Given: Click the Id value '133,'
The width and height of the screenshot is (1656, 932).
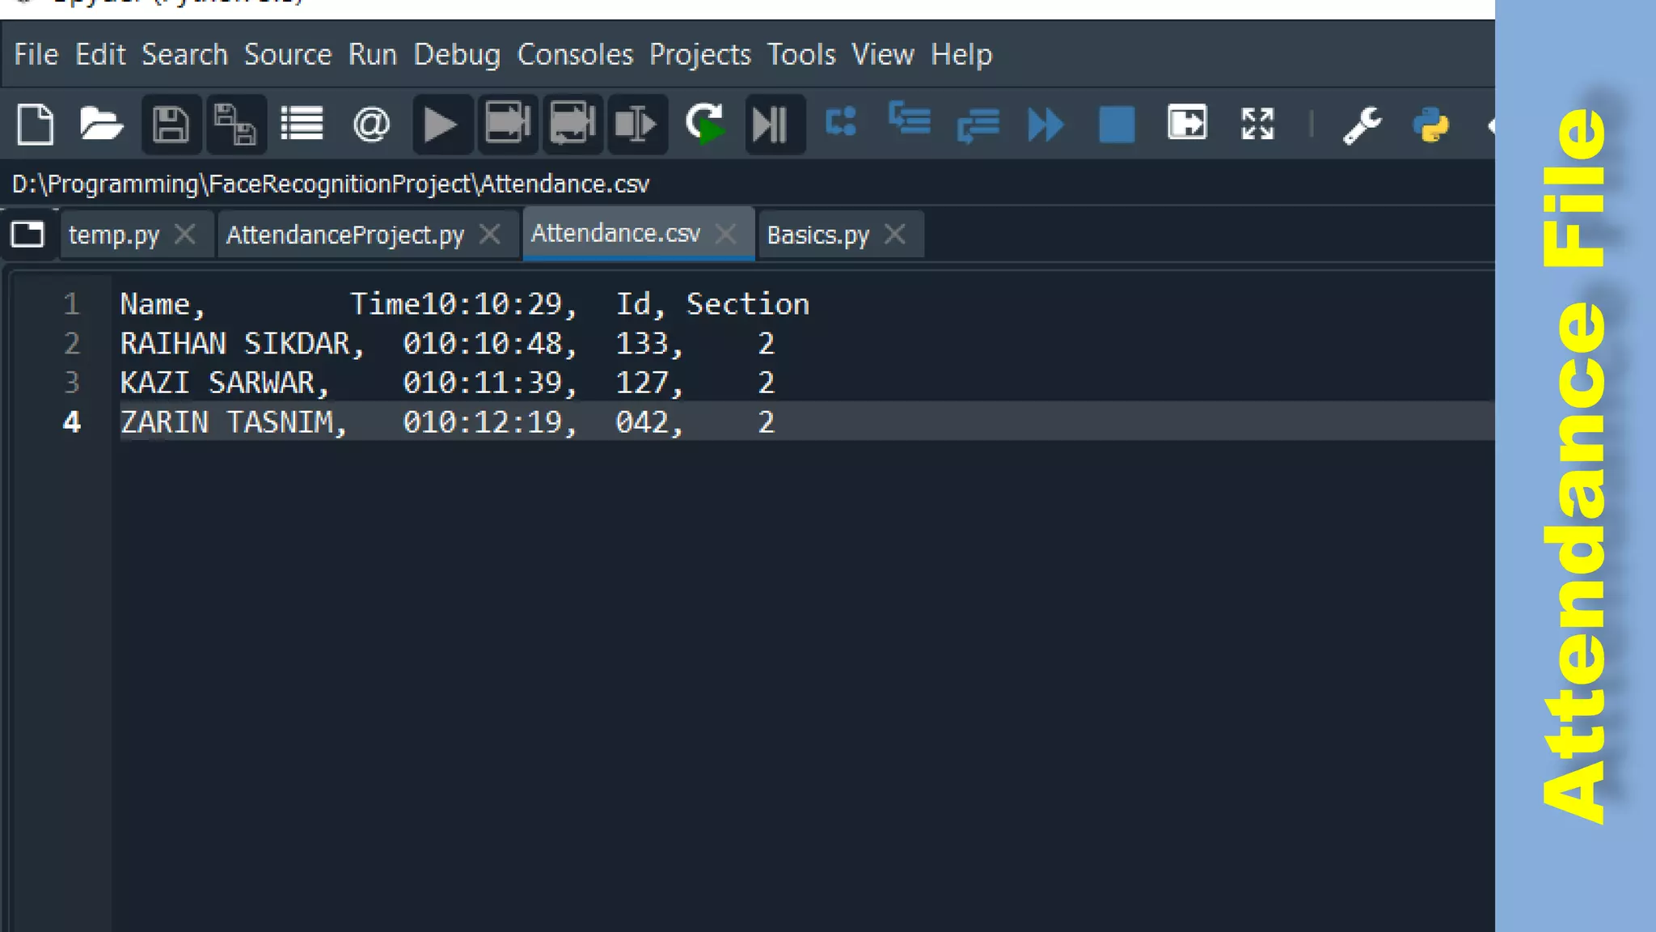Looking at the screenshot, I should pos(650,345).
